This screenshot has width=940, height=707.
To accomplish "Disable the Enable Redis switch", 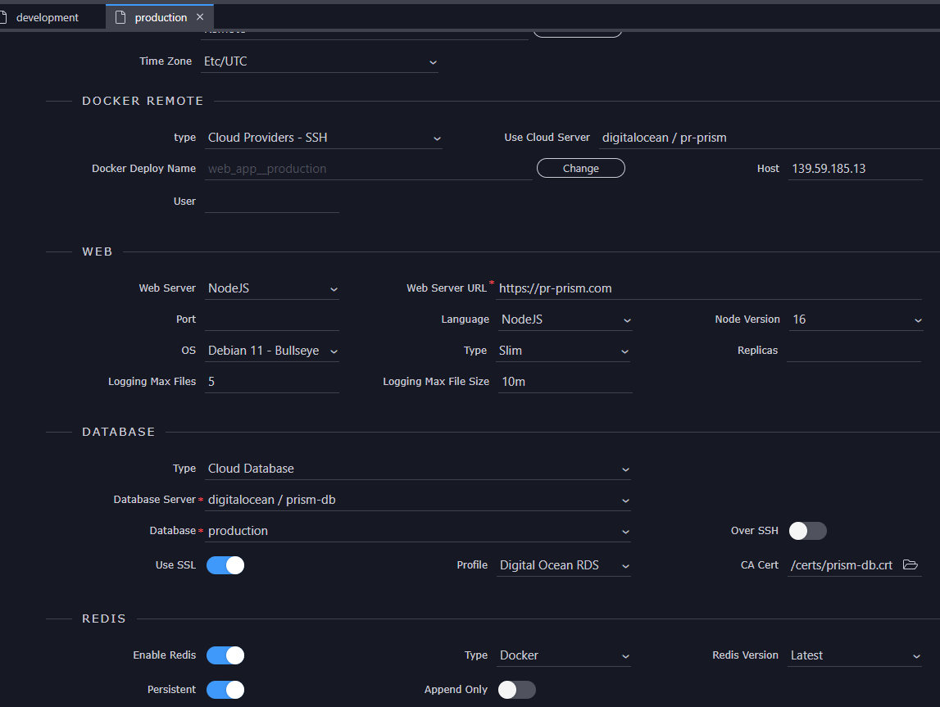I will [x=225, y=655].
